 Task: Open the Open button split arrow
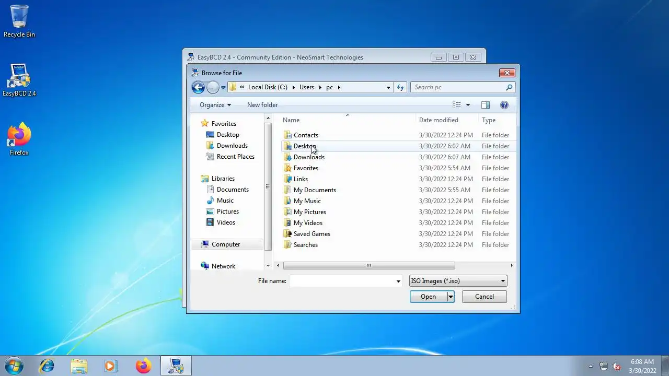pyautogui.click(x=451, y=297)
